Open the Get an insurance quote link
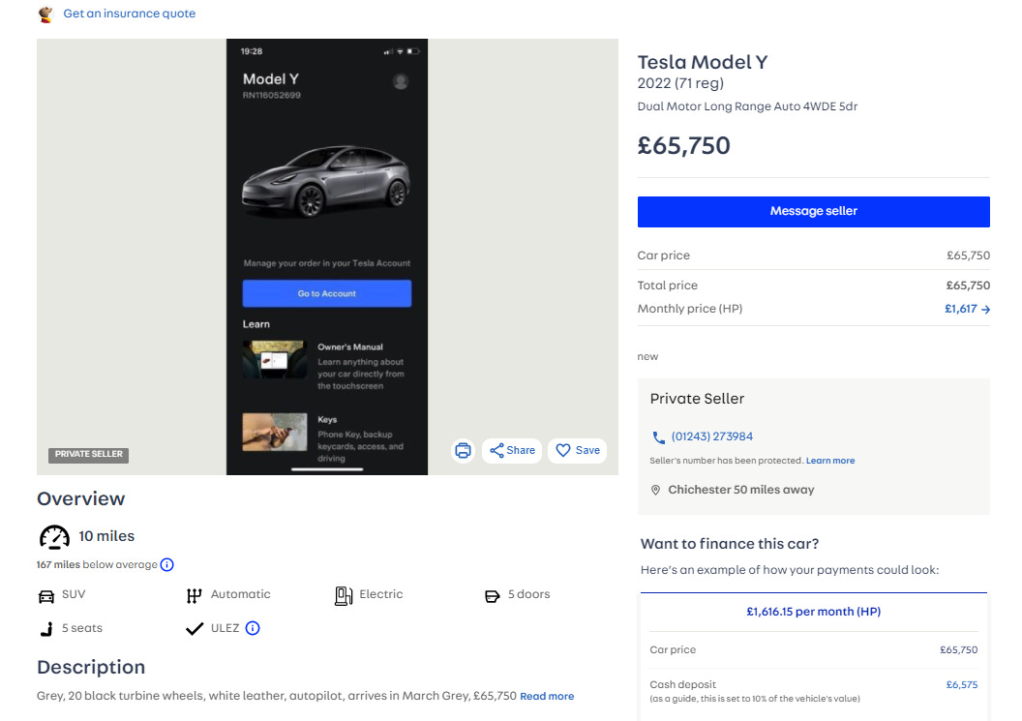1022x721 pixels. (129, 14)
